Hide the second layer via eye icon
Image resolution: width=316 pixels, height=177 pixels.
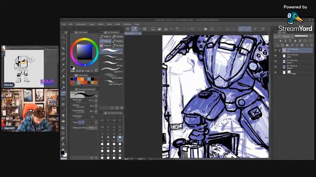pos(276,56)
